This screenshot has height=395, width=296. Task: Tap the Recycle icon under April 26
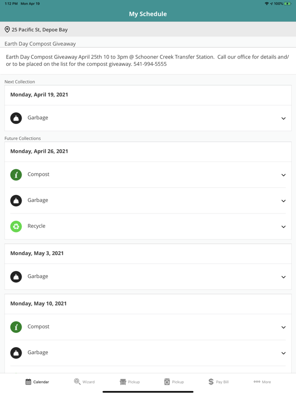(x=16, y=226)
